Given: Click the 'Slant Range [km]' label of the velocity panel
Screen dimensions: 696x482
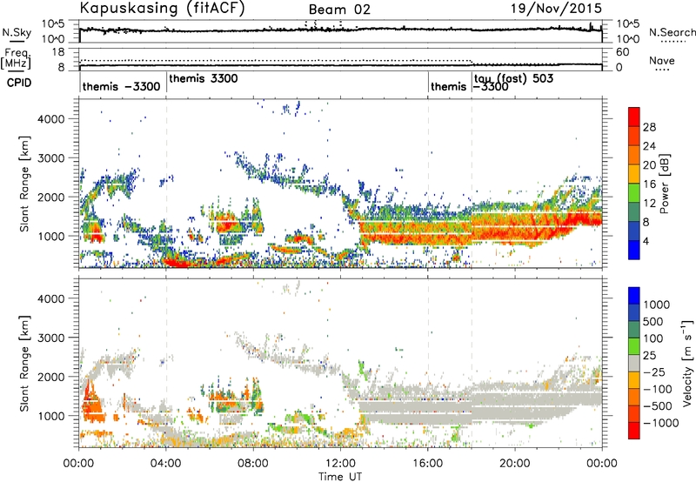Looking at the screenshot, I should 25,364.
